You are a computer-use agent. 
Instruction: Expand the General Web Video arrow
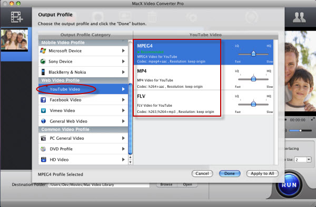click(123, 121)
